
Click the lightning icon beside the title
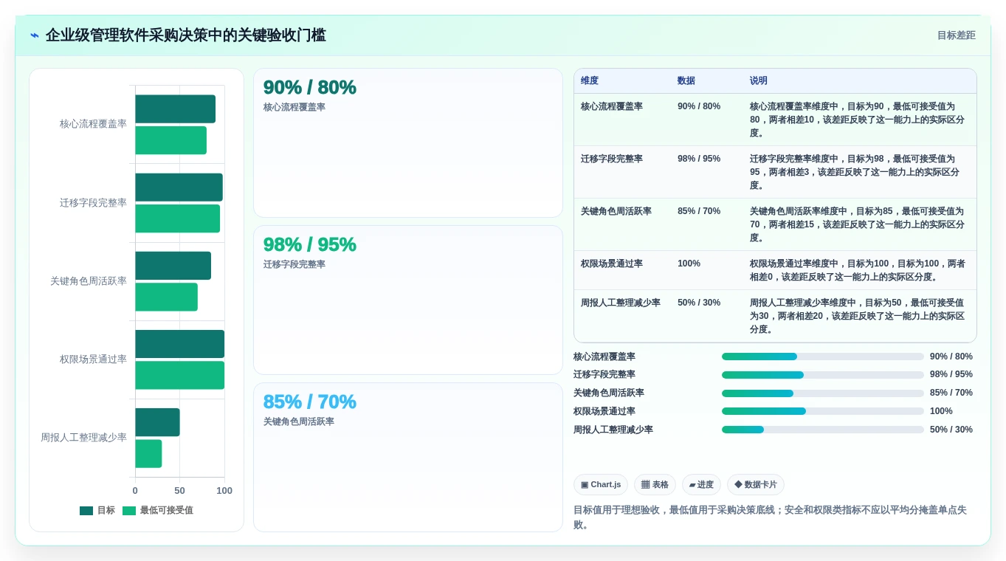click(35, 35)
